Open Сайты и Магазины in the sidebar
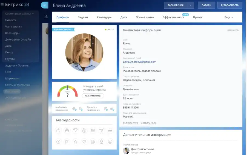Viewport: 247px width, 155px height. pyautogui.click(x=18, y=85)
